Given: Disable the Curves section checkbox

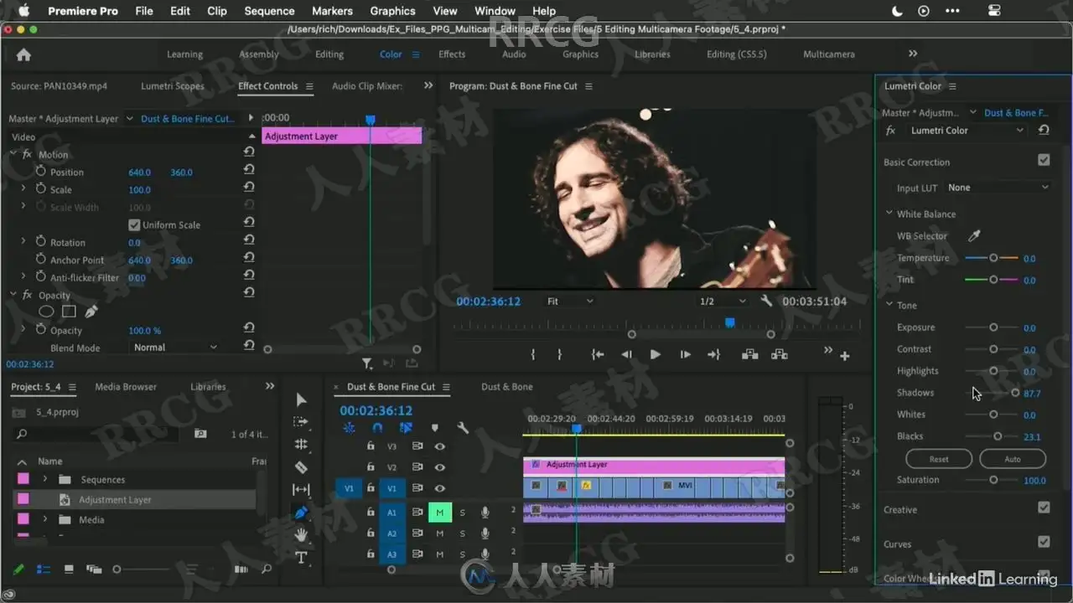Looking at the screenshot, I should 1044,542.
